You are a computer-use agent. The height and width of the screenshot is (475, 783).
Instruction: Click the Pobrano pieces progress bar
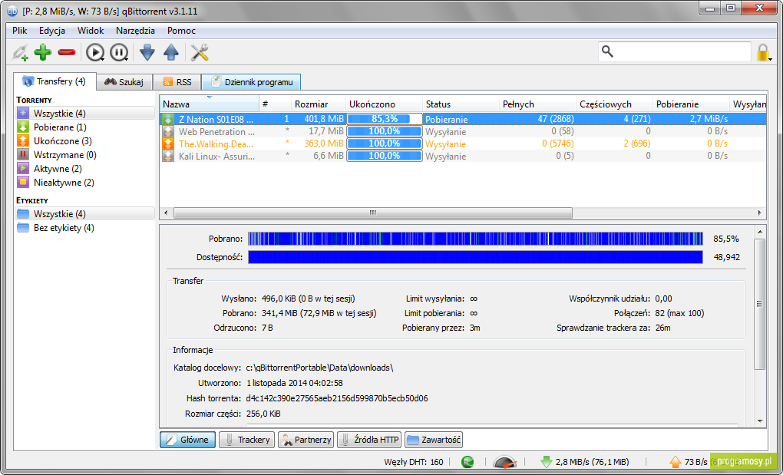pos(475,239)
